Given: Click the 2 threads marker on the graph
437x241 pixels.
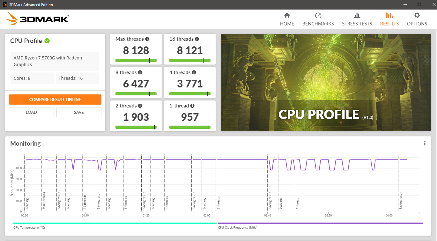Looking at the screenshot, I should 218,203.
